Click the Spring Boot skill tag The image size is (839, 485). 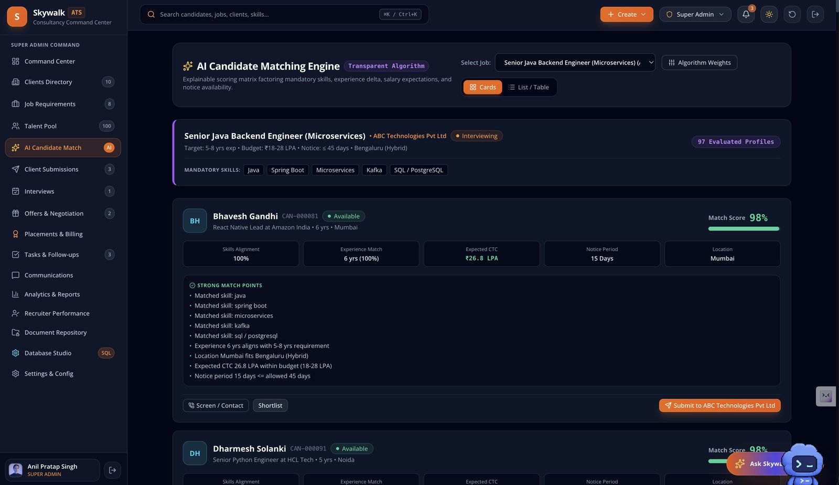coord(287,170)
